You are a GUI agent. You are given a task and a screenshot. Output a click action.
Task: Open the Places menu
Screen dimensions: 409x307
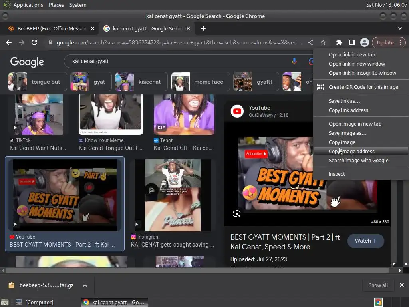pos(56,5)
